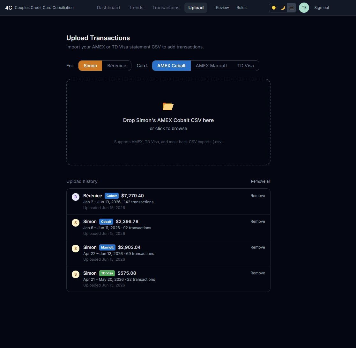Click Bérénice's name in upload history

pyautogui.click(x=93, y=196)
